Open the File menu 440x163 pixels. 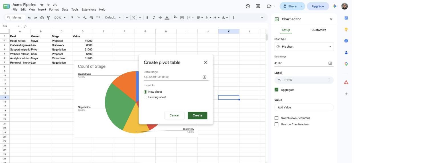point(15,9)
